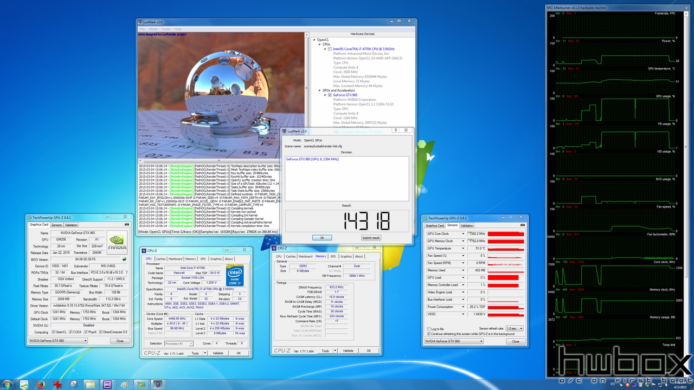Check the Intel Core i7-4770K CPU device in LuxMark
The height and width of the screenshot is (390, 694).
pyautogui.click(x=330, y=49)
